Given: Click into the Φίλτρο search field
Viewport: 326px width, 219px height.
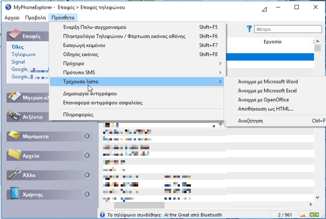Looking at the screenshot, I should pyautogui.click(x=288, y=29).
